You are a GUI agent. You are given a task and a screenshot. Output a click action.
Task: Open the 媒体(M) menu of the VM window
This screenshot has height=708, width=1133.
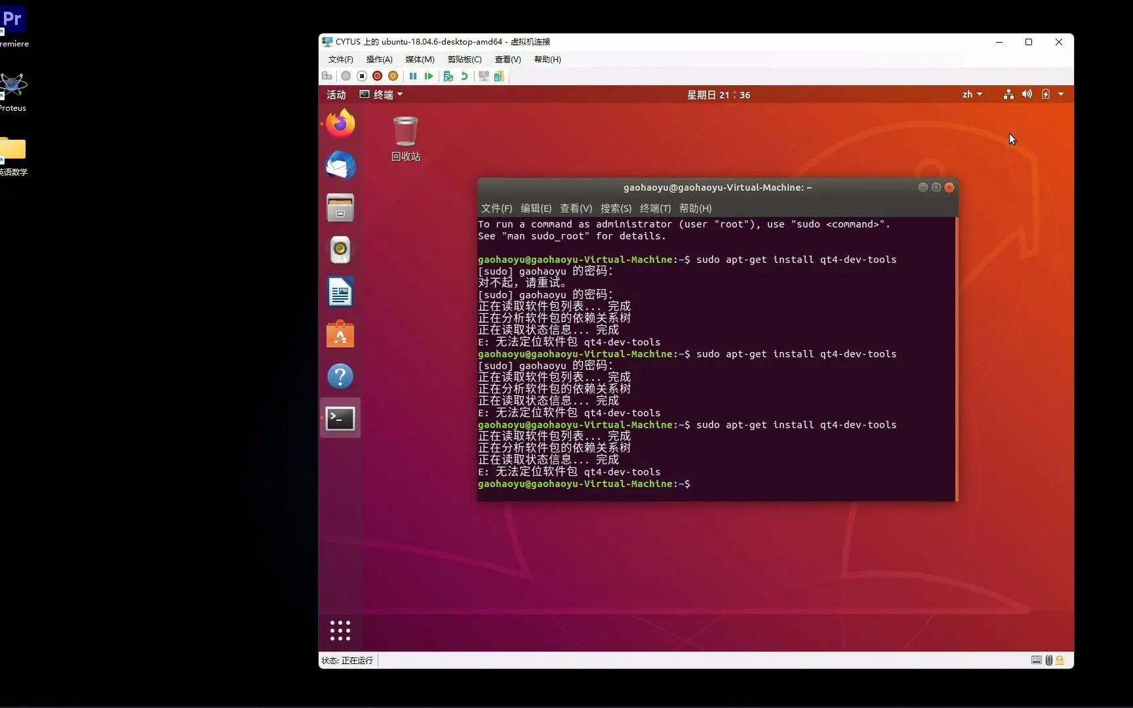coord(419,59)
